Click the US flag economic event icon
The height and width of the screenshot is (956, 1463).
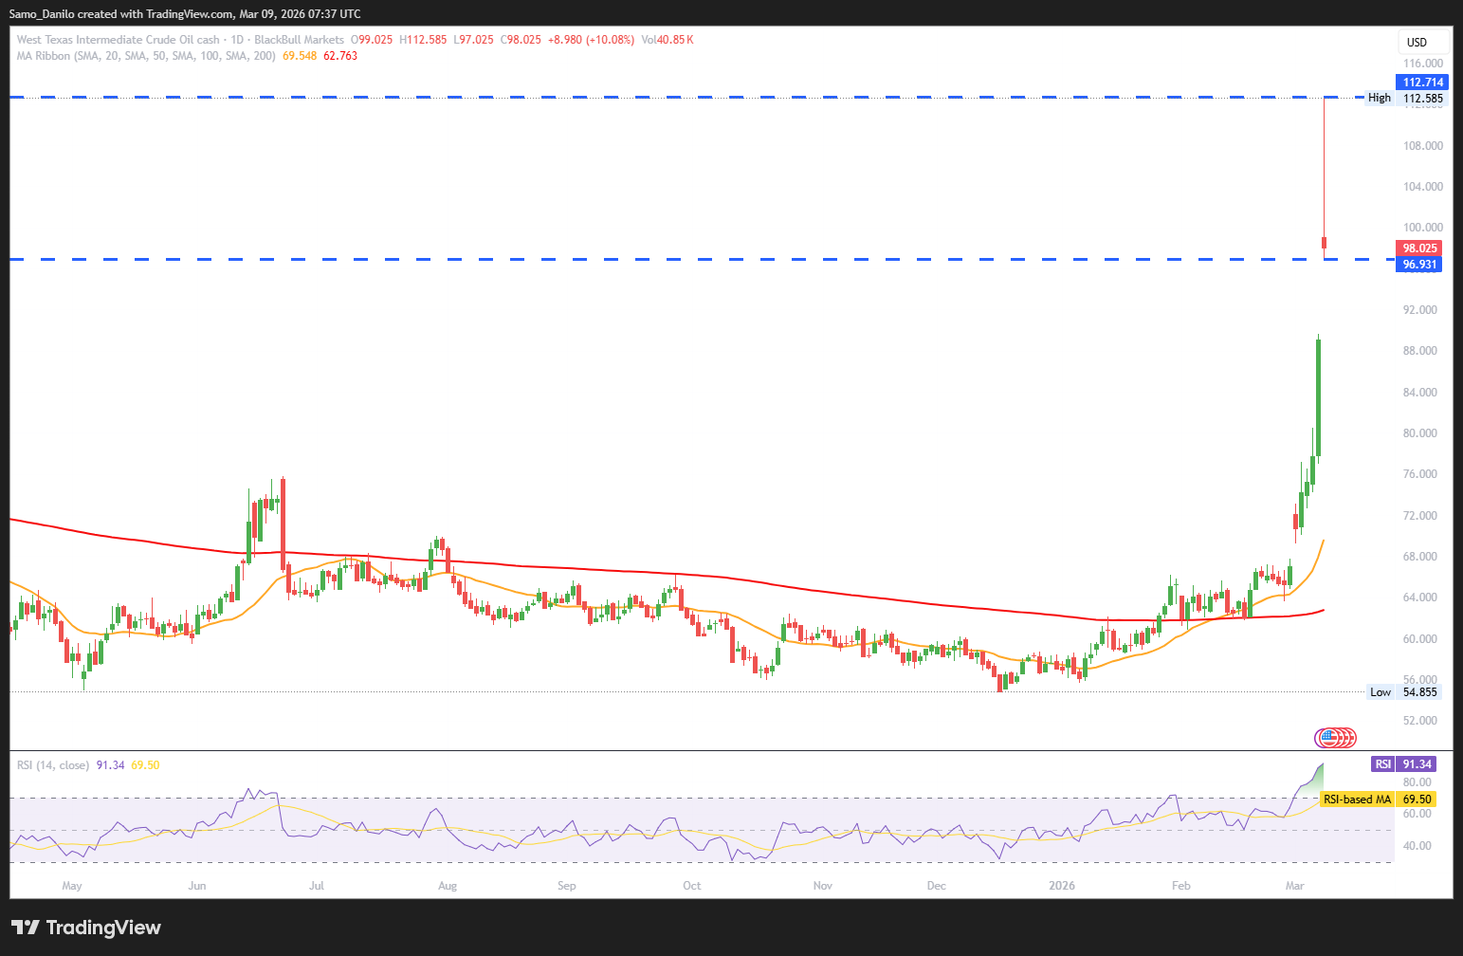click(1328, 737)
